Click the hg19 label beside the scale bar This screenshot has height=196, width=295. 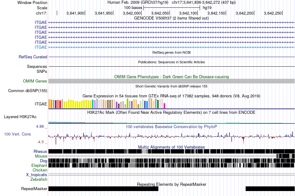pyautogui.click(x=207, y=8)
